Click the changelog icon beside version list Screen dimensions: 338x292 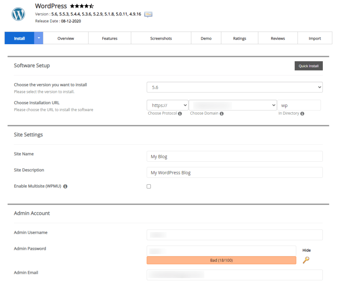pyautogui.click(x=148, y=14)
